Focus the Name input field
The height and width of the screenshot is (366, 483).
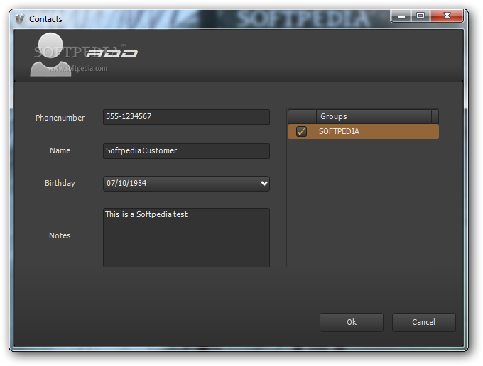186,151
